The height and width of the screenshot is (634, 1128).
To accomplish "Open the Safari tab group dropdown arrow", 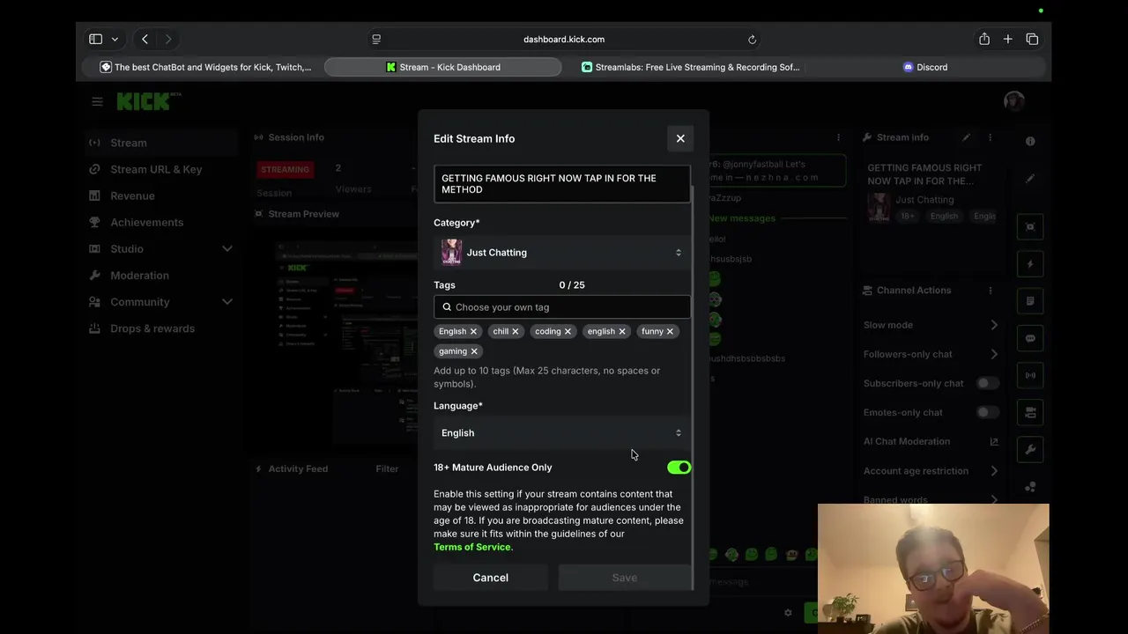I will tap(115, 39).
